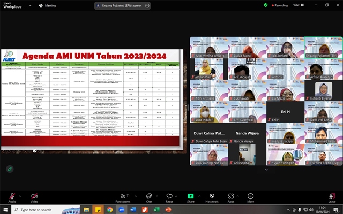Open Host tools shield icon
The image size is (343, 214).
click(211, 196)
